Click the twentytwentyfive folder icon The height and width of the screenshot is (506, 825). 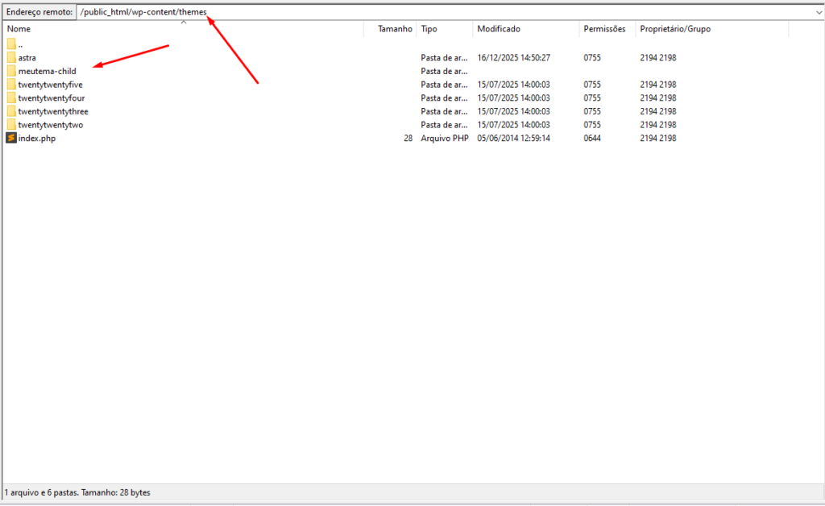[11, 85]
